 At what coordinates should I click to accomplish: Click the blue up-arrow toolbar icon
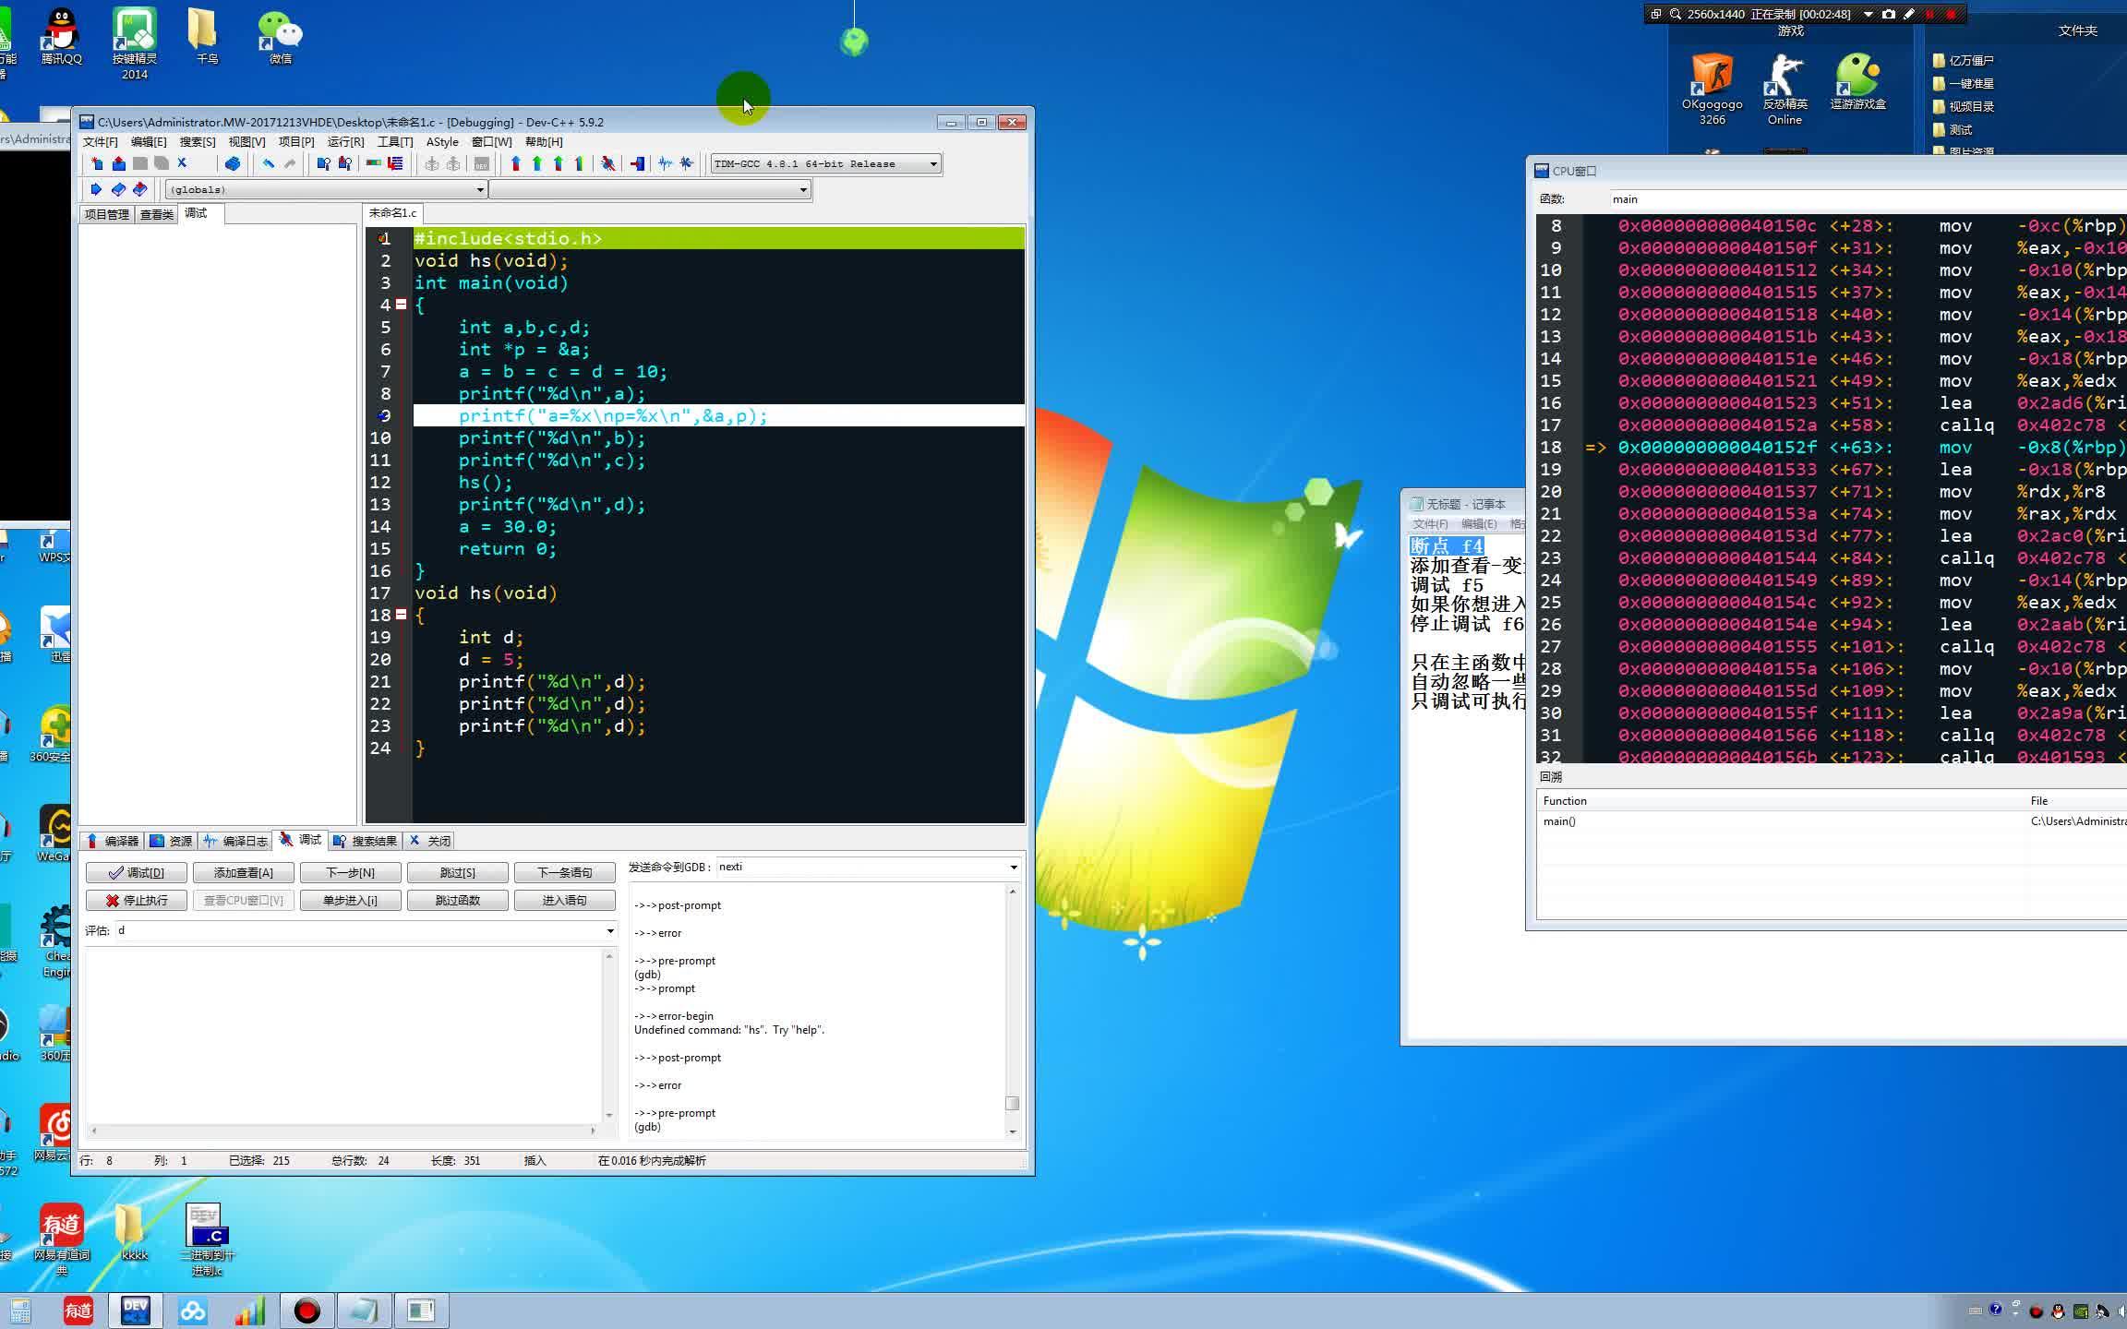click(x=515, y=163)
